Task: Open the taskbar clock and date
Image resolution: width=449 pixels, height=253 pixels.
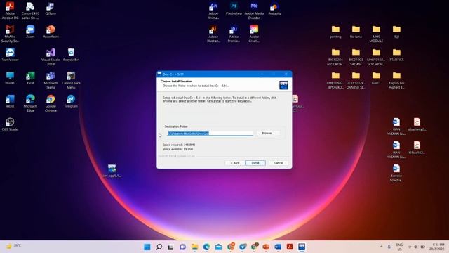Action: 437,247
